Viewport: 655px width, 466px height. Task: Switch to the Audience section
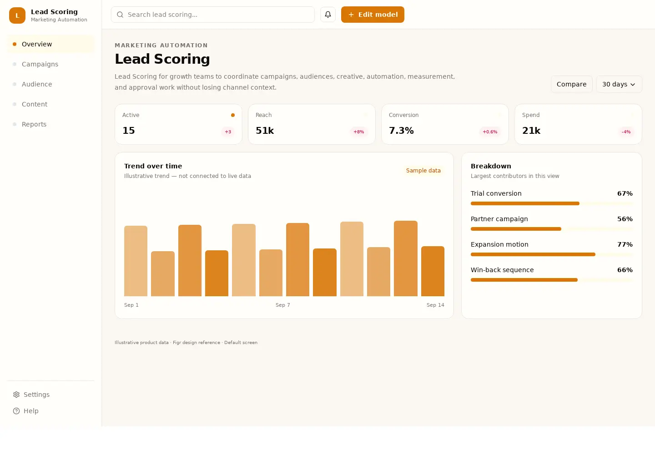pos(50,84)
